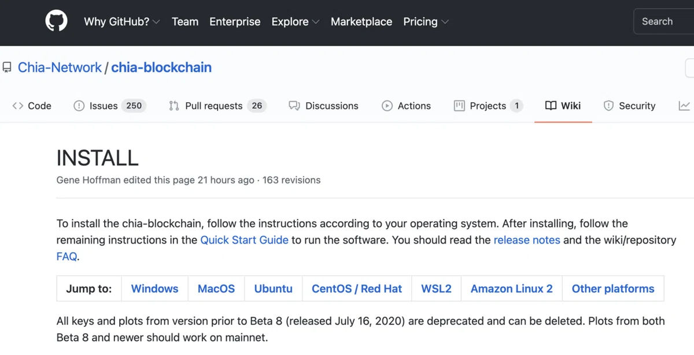Click the 'Jump to:' label cell
Image resolution: width=694 pixels, height=355 pixels.
point(89,289)
